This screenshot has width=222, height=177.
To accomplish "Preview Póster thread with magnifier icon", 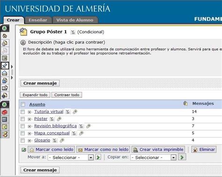I will [59, 119].
